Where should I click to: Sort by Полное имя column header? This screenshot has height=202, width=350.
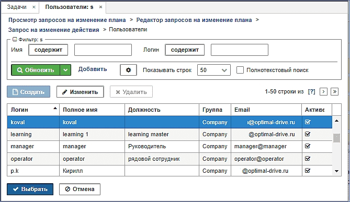(x=92, y=110)
